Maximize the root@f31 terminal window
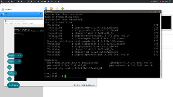The width and height of the screenshot is (173, 97). [155, 11]
